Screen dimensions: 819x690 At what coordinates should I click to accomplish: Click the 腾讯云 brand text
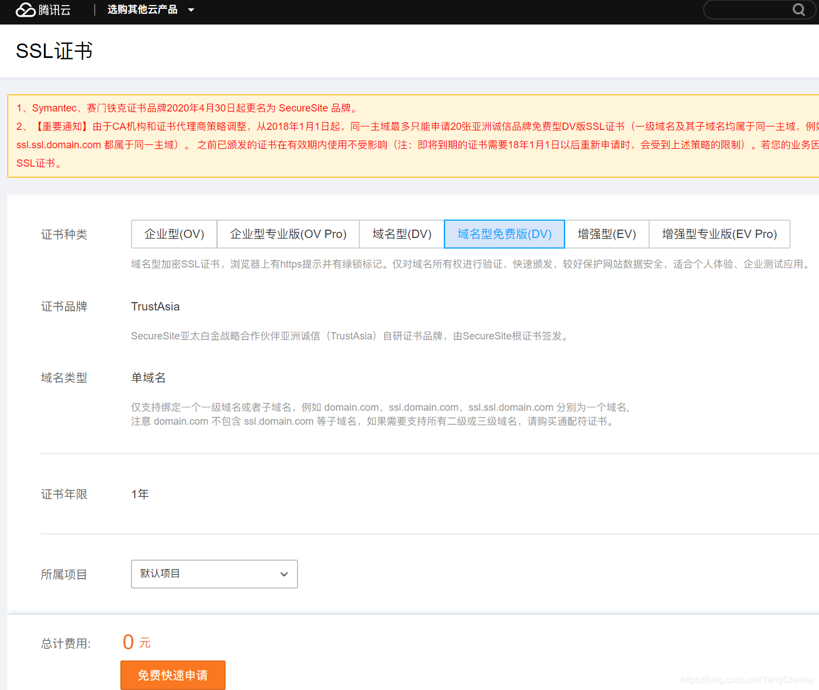[x=55, y=10]
